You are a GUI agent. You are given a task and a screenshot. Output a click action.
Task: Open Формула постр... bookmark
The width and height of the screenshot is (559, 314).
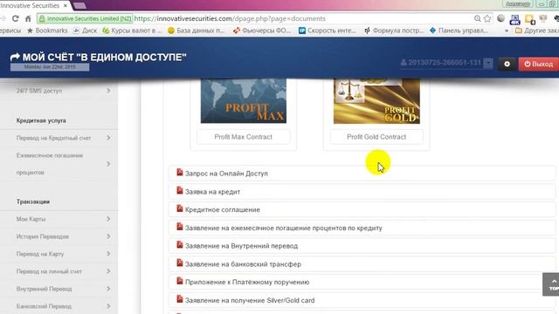[394, 31]
